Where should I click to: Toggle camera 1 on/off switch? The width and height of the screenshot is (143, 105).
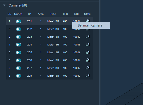click(x=19, y=21)
